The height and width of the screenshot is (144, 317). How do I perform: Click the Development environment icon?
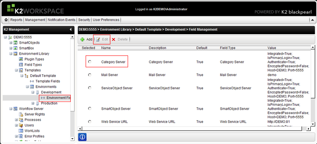pyautogui.click(x=37, y=92)
